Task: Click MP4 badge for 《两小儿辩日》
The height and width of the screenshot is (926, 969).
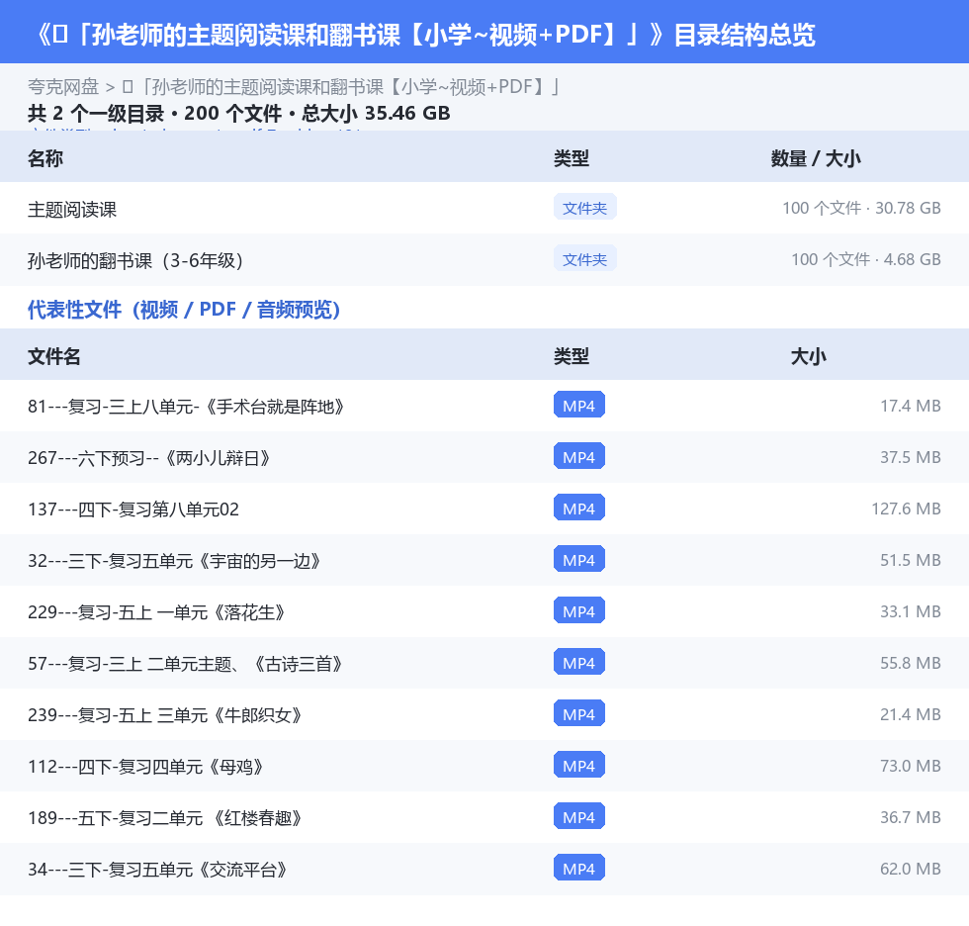Action: tap(579, 456)
